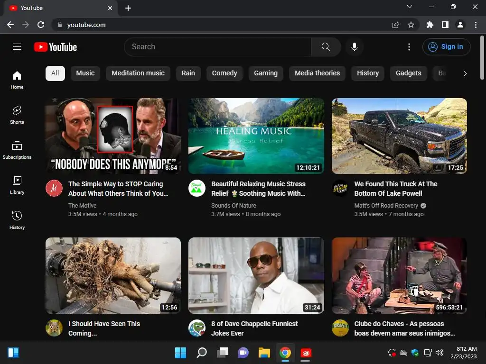Open Shorts in sidebar
Image resolution: width=486 pixels, height=364 pixels.
[x=17, y=115]
